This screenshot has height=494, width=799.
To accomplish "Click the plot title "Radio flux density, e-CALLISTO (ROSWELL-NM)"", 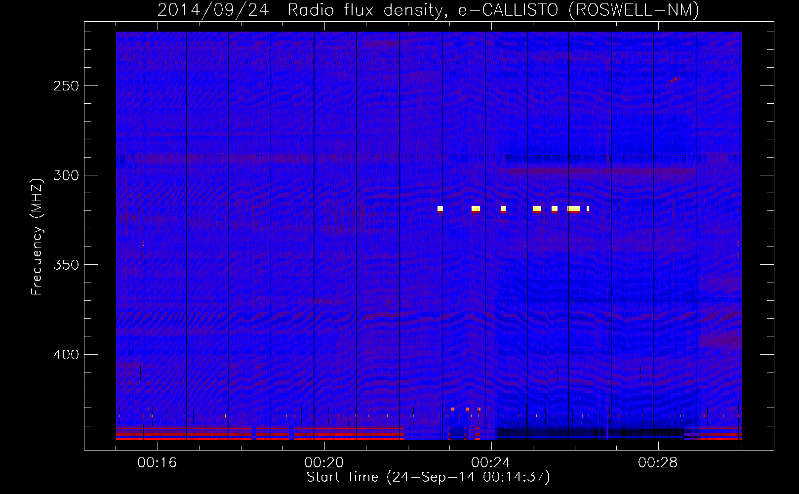I will [x=493, y=10].
